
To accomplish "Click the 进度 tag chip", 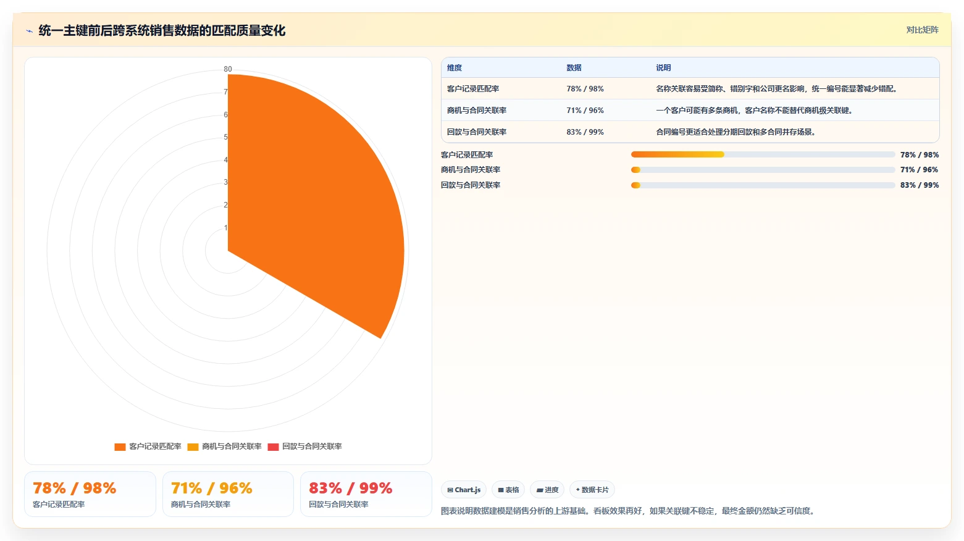I will [x=547, y=490].
